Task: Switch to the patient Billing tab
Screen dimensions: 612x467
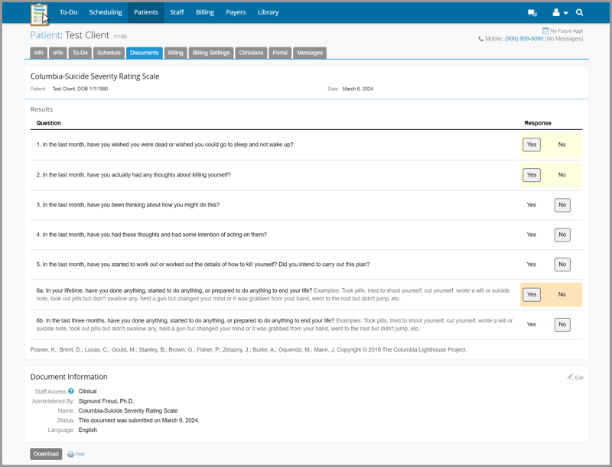Action: pyautogui.click(x=176, y=53)
